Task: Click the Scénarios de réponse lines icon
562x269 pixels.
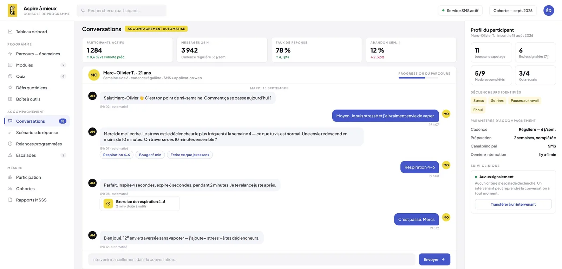Action: click(x=10, y=132)
